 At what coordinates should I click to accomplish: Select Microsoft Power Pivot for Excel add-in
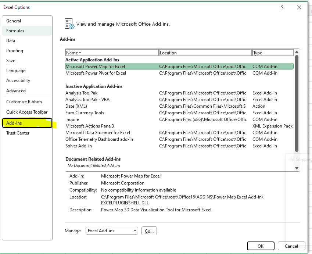point(179,73)
